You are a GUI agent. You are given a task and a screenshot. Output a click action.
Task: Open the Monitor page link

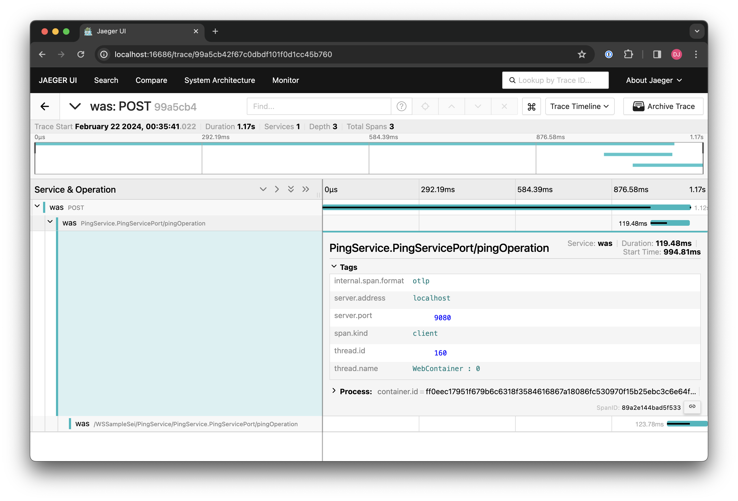coord(286,80)
